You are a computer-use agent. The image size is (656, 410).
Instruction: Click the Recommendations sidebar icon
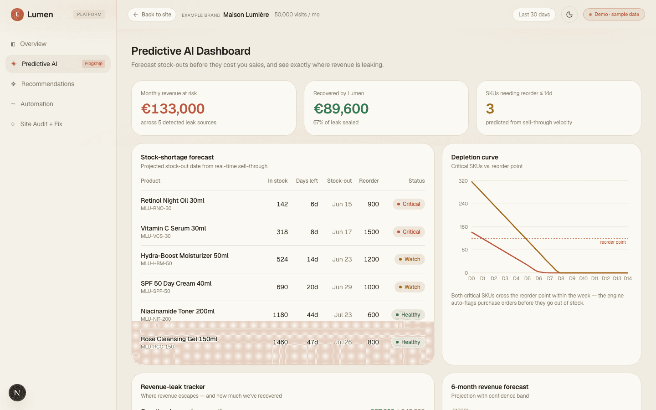tap(13, 84)
